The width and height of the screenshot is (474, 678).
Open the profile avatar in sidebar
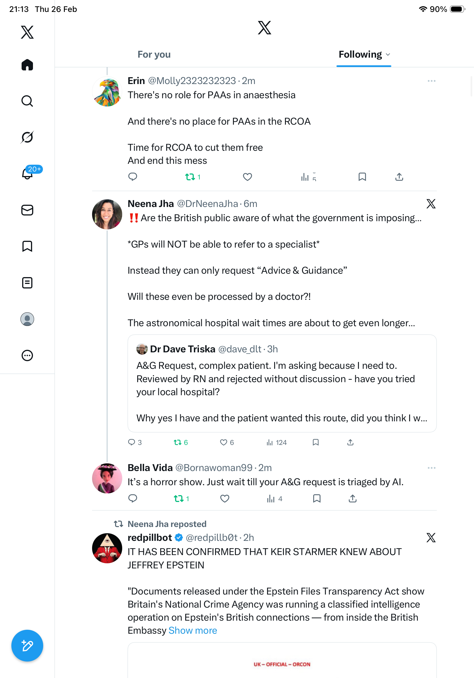point(27,319)
